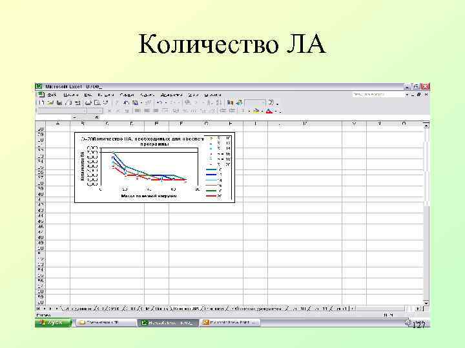Open the Вставка menu
Screen dimensions: 465x348
[105, 95]
